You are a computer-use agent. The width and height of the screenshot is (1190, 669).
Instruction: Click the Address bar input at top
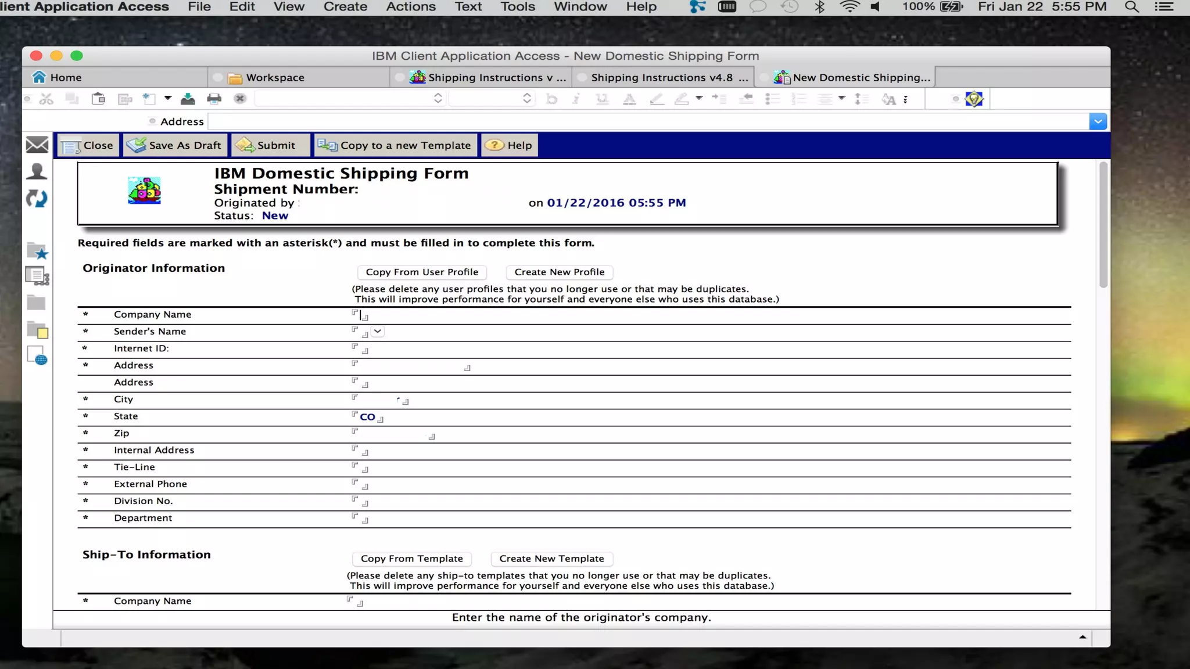pos(648,121)
